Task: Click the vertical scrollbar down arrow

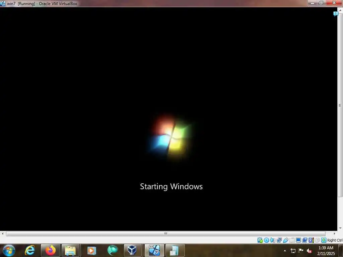Action: click(x=340, y=228)
